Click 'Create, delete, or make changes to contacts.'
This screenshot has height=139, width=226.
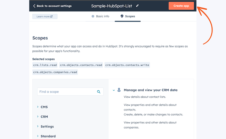[153, 115]
